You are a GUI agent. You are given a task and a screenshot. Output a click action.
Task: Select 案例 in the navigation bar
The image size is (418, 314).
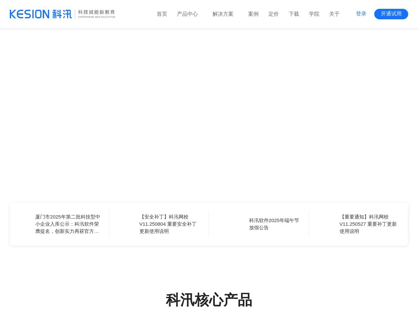253,14
